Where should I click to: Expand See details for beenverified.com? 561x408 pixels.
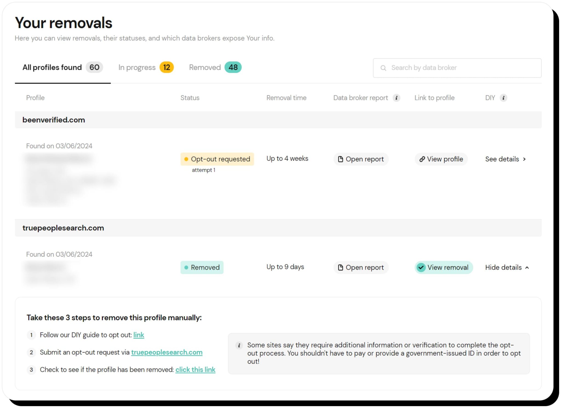tap(505, 159)
